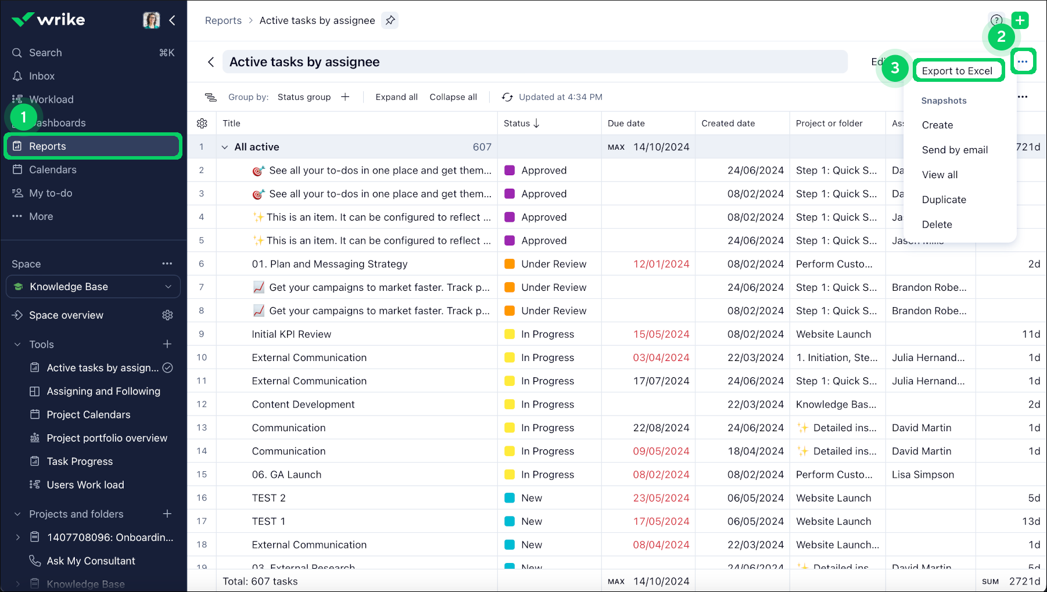Collapse the left sidebar arrow

(x=173, y=20)
